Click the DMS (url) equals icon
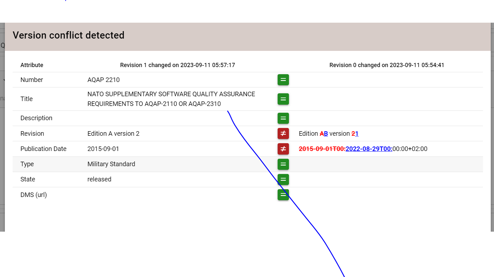This screenshot has height=277, width=494. (x=283, y=195)
